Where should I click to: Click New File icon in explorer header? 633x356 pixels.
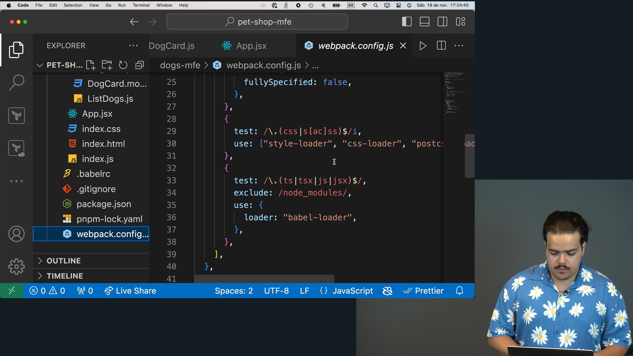pyautogui.click(x=91, y=65)
